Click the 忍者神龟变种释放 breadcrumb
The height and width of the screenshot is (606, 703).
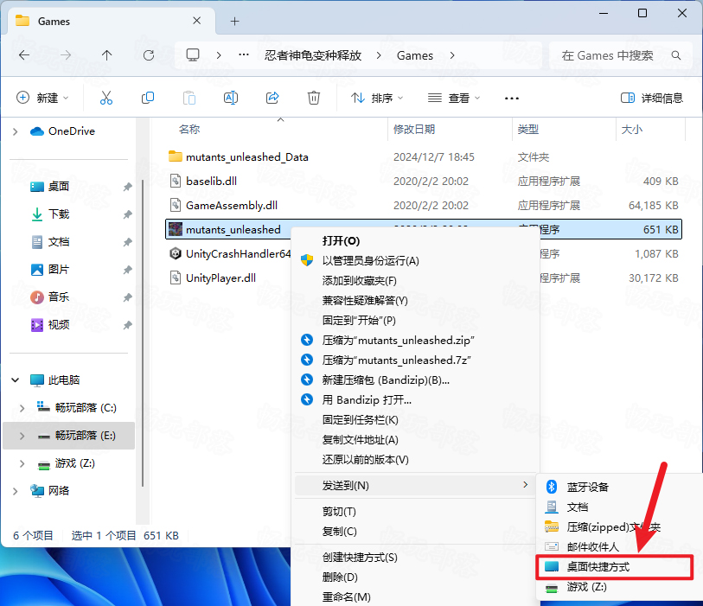(x=313, y=55)
